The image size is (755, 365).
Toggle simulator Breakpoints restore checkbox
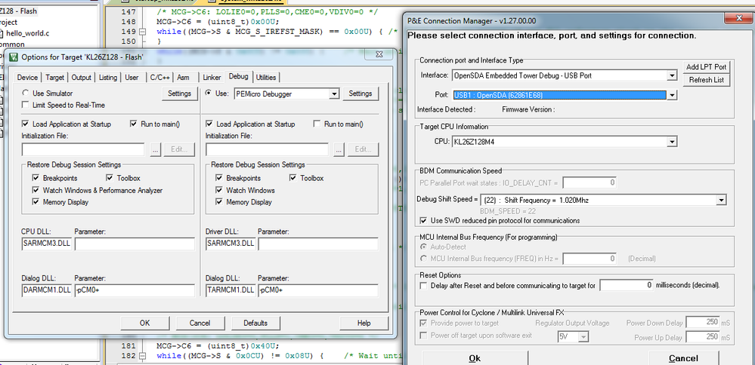36,178
